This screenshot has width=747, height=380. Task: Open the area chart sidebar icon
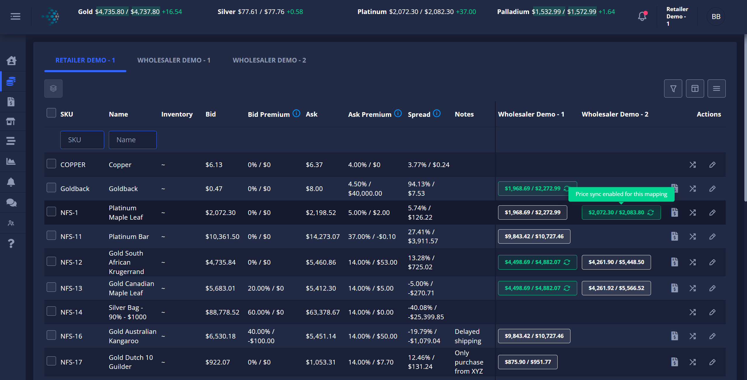pos(11,161)
